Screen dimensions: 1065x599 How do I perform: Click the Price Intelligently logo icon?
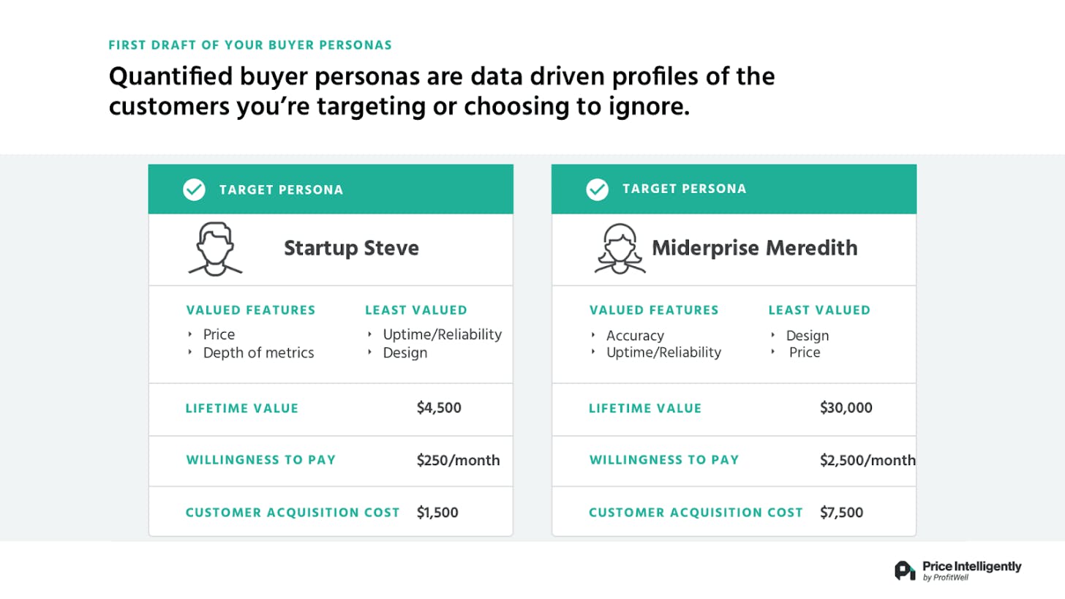[904, 570]
